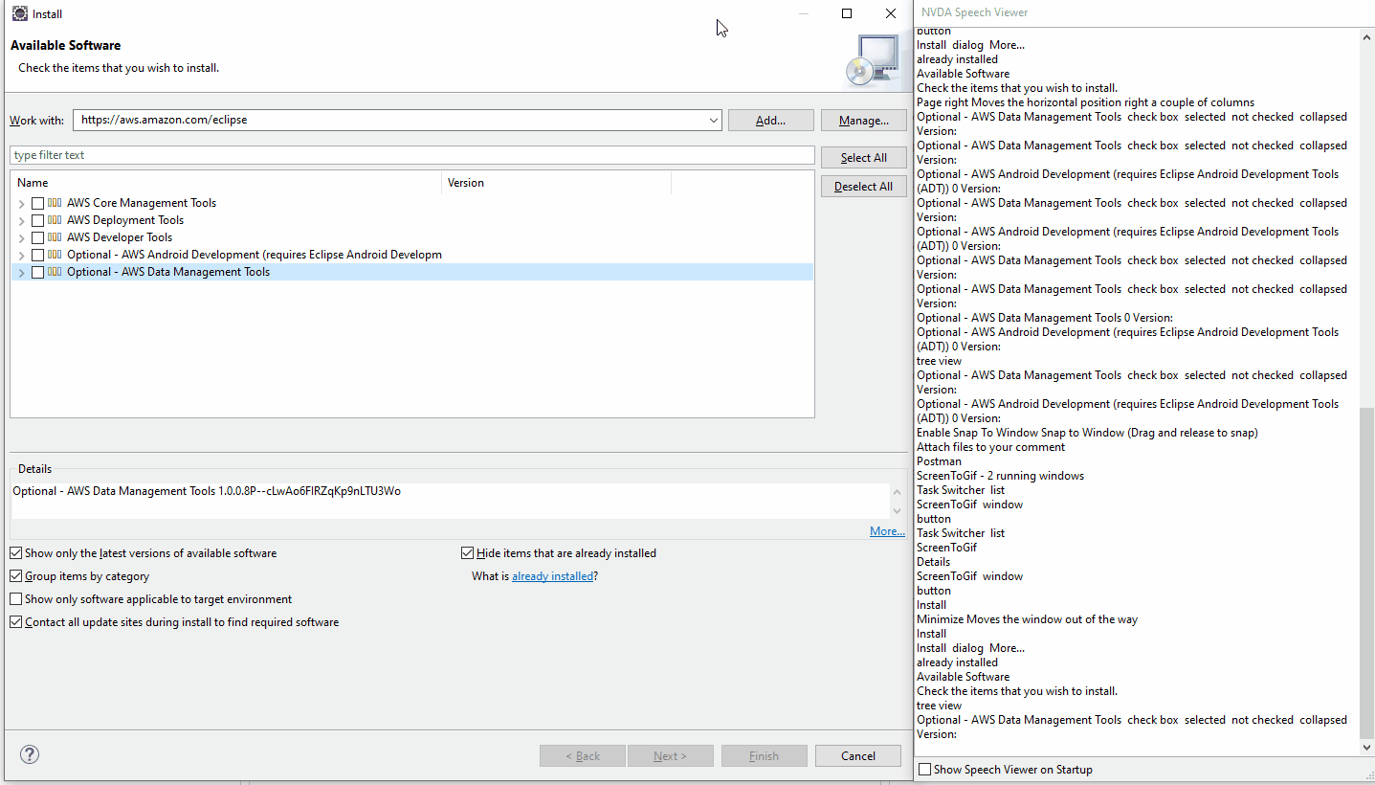Click the category icon beside AWS Developer Tools

coord(55,237)
